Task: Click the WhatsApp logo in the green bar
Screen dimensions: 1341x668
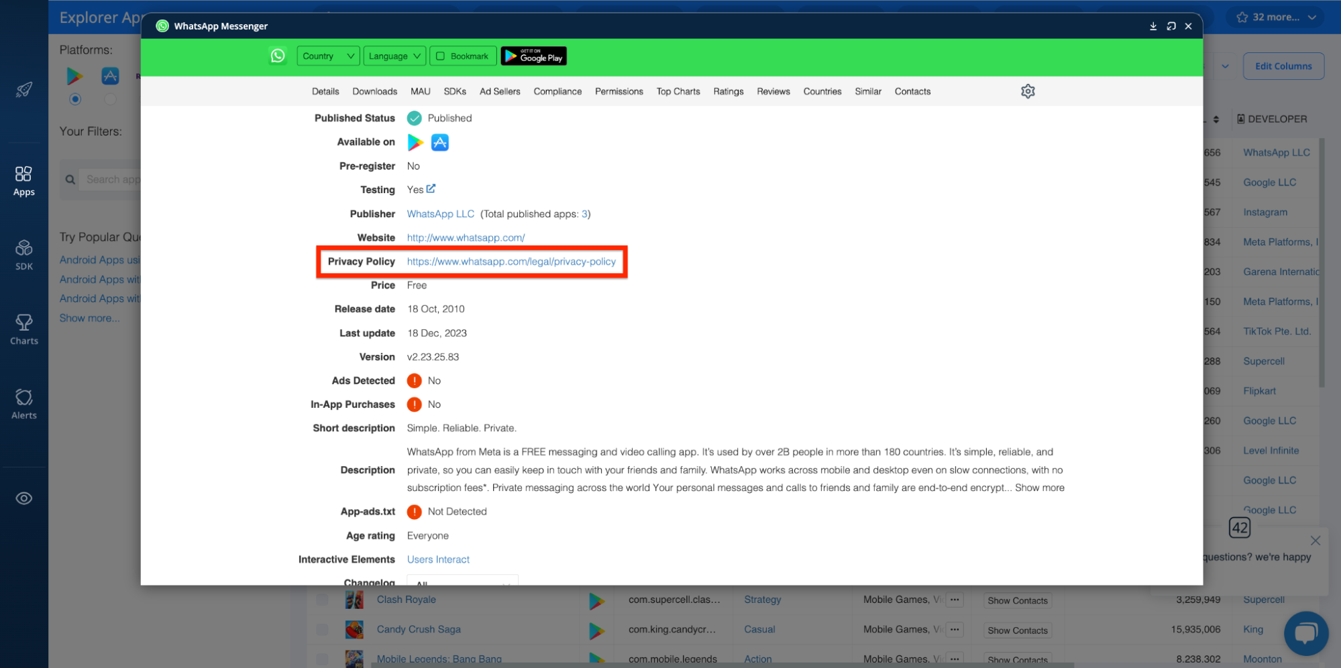Action: pyautogui.click(x=278, y=56)
